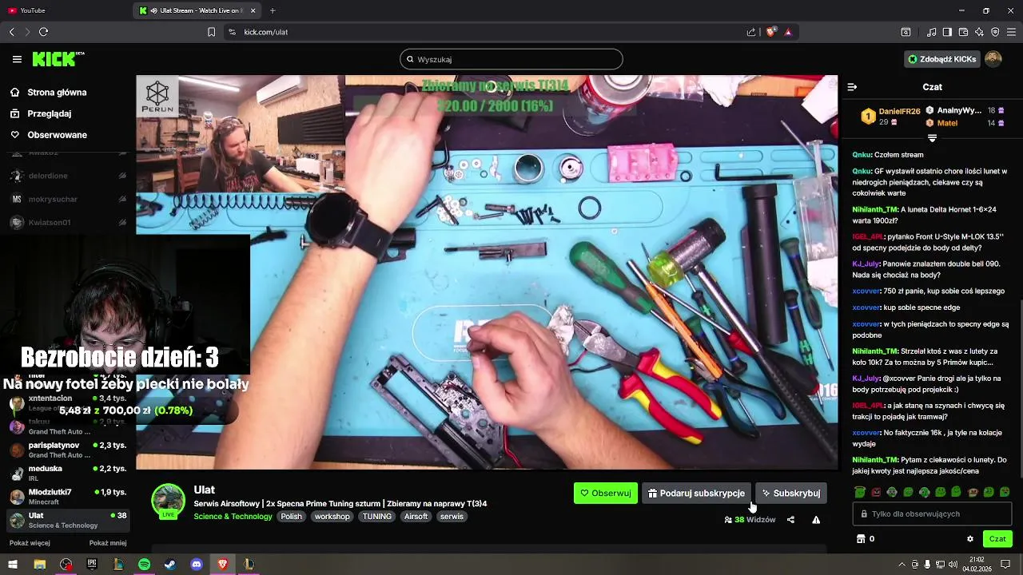Select the Ulat channel row in the sidebar
This screenshot has height=575, width=1023.
[67, 520]
